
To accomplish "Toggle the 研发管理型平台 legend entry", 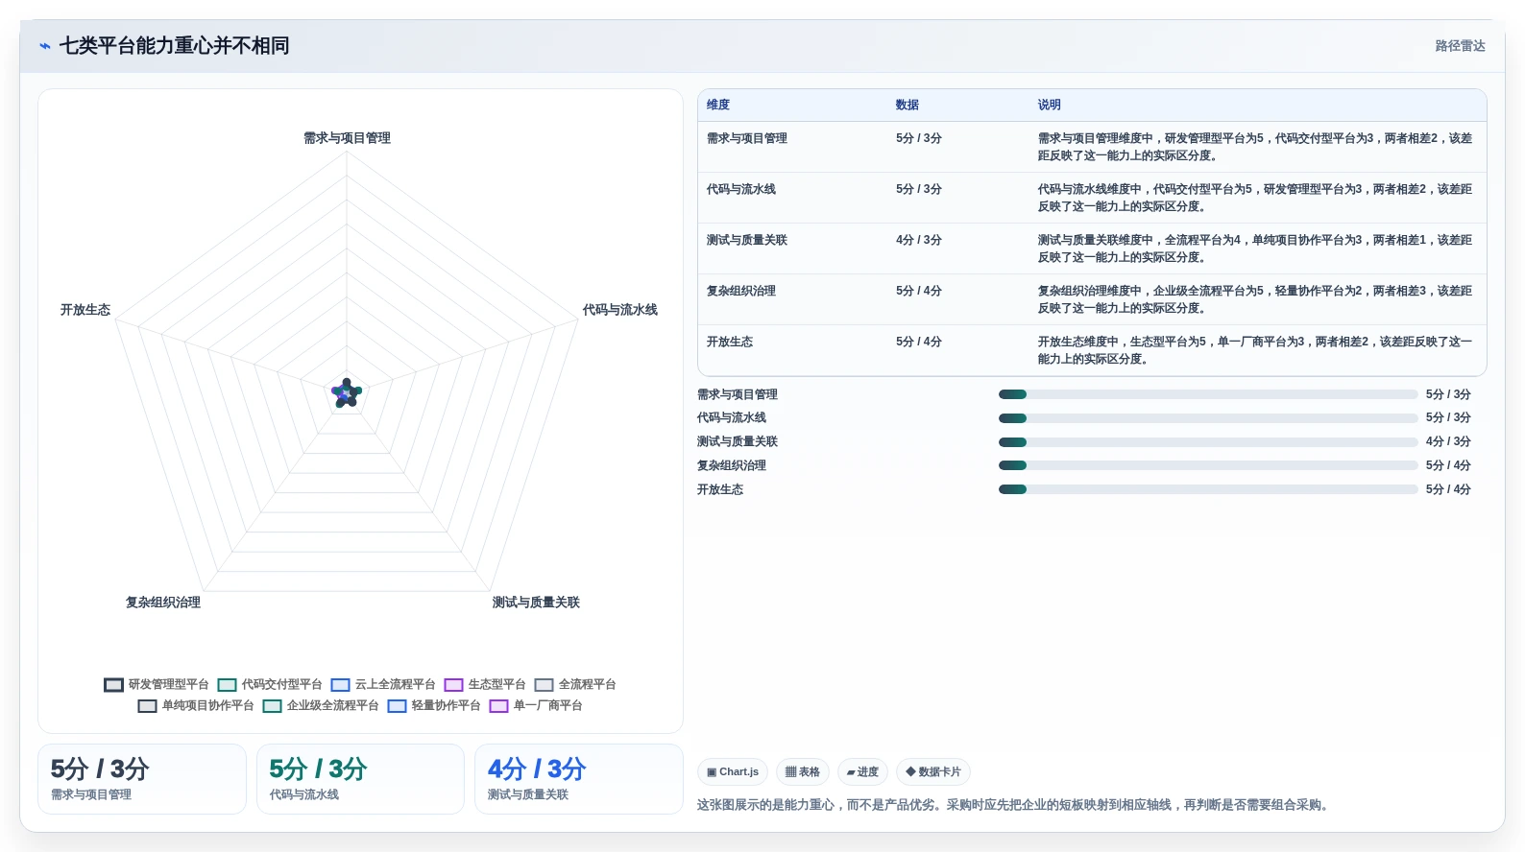I will (157, 685).
